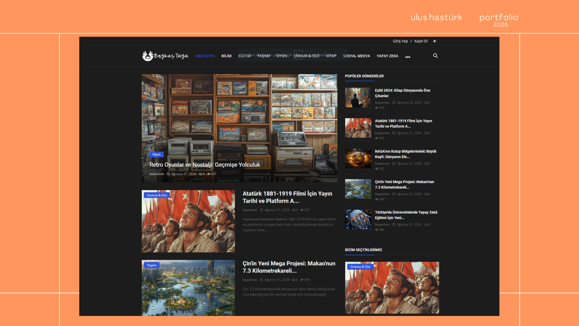Click the Oyun category badge on featured post
The image size is (579, 326).
coord(156,154)
